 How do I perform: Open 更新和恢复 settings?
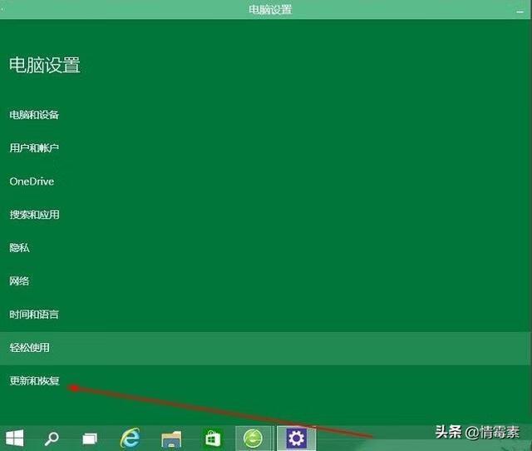pyautogui.click(x=34, y=381)
